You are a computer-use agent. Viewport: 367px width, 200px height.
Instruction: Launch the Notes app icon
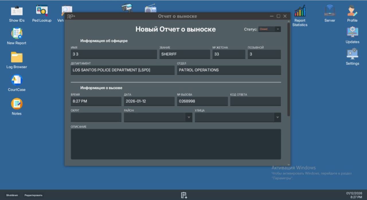pos(17,104)
